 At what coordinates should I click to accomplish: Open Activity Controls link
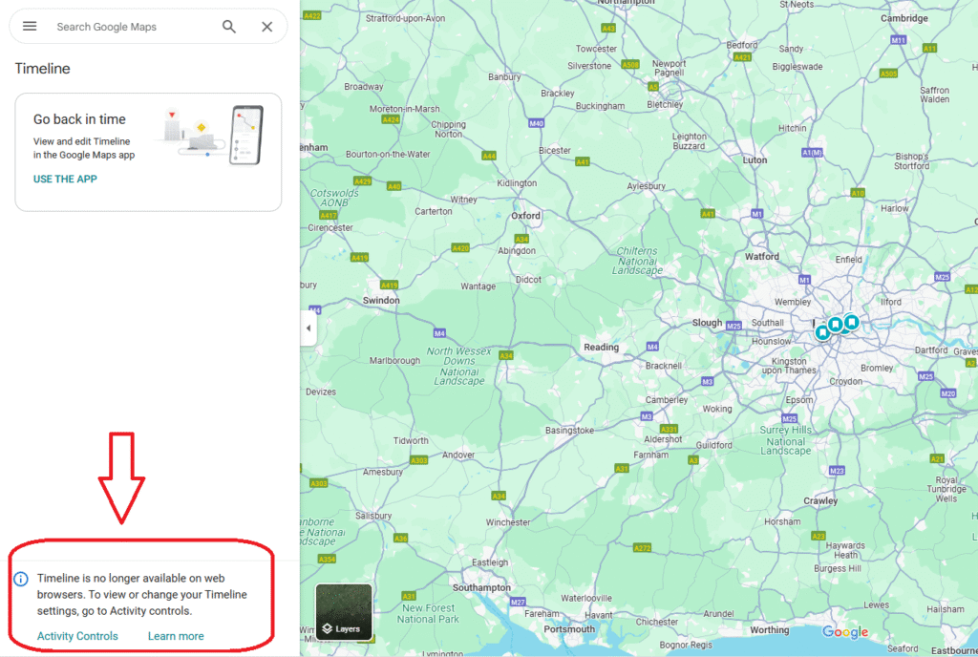pyautogui.click(x=77, y=636)
